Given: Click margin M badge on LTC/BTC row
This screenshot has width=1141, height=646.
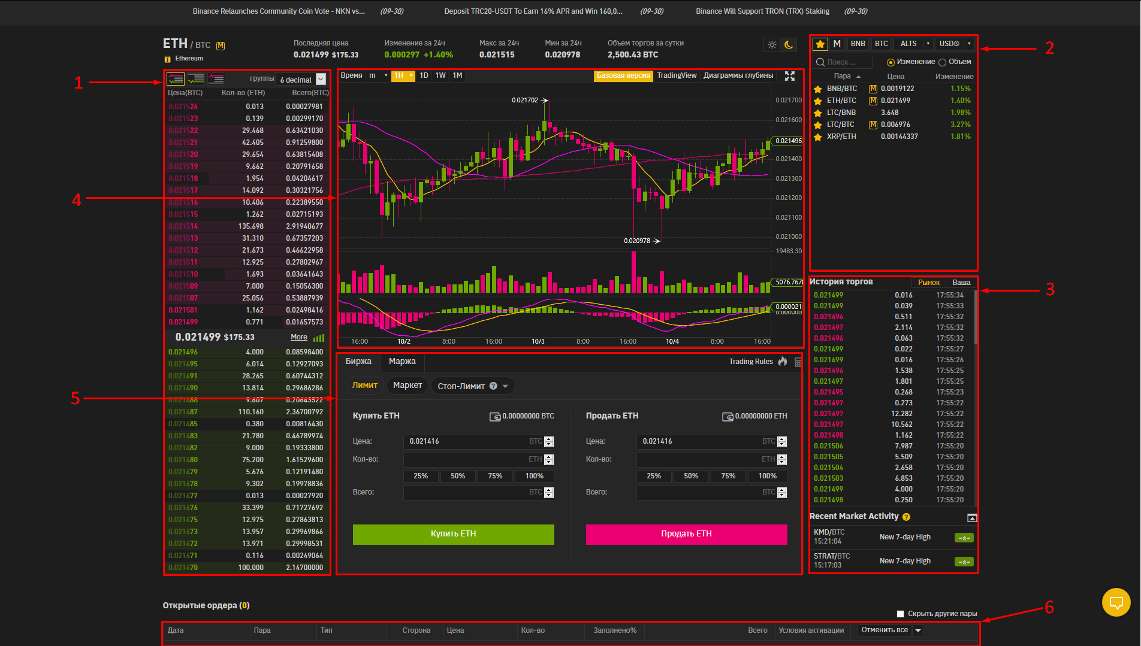Looking at the screenshot, I should [873, 125].
